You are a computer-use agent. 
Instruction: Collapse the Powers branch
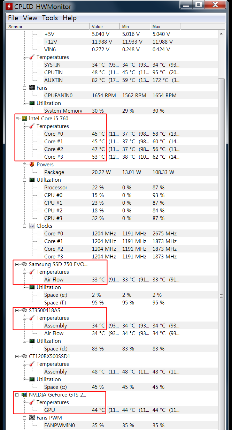tap(25, 165)
